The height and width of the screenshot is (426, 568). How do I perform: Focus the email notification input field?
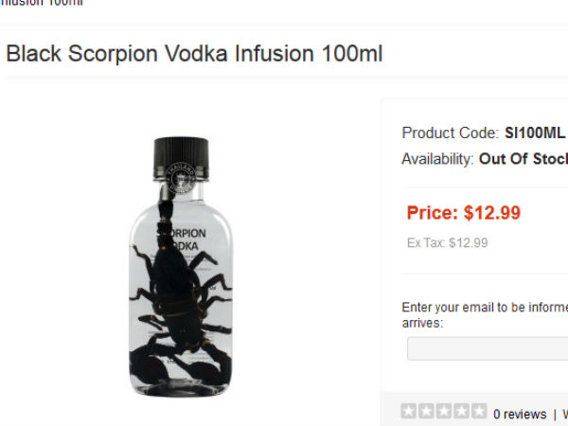(x=488, y=348)
